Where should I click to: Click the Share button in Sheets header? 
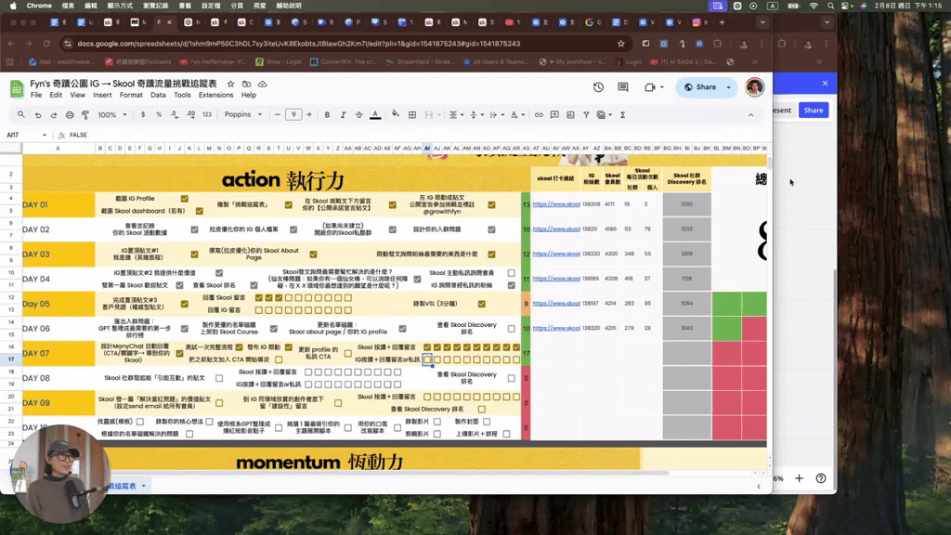700,87
